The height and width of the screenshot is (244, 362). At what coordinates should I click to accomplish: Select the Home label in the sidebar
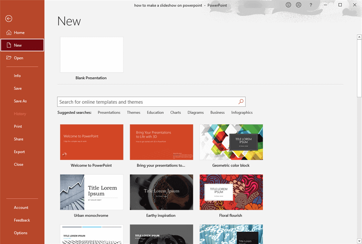click(19, 32)
